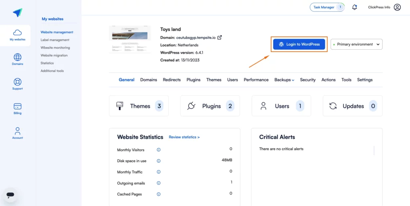The image size is (410, 206).
Task: Click the Themes paintbrush icon
Action: pos(119,106)
